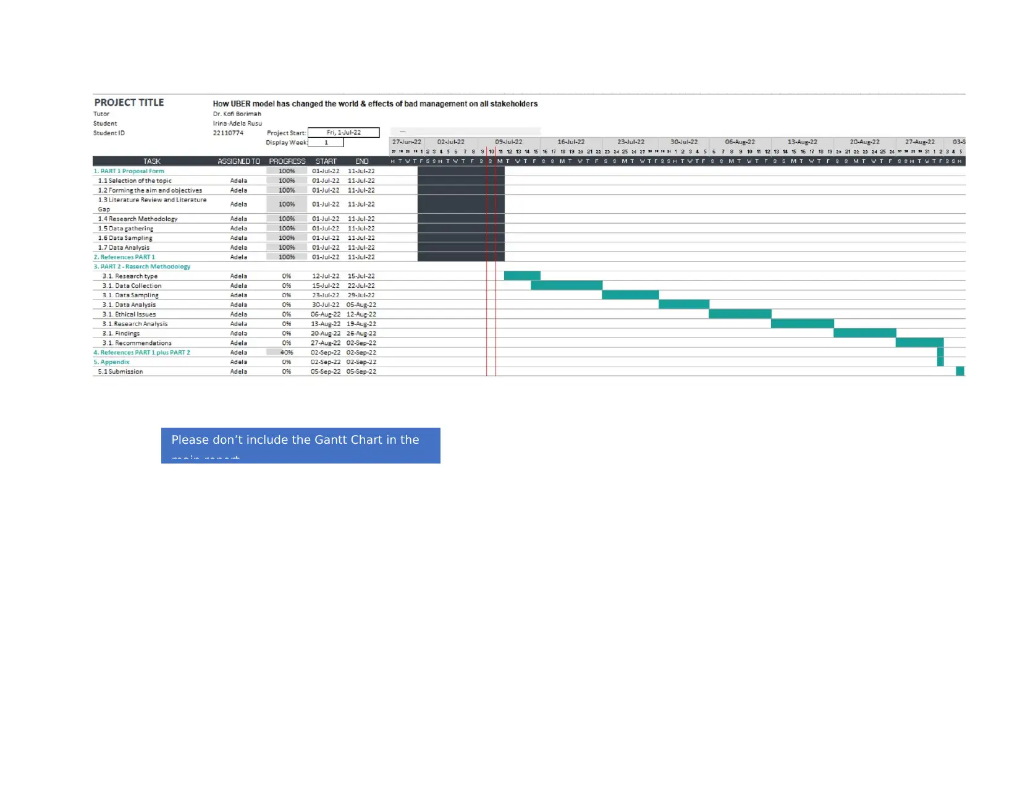Image resolution: width=1020 pixels, height=788 pixels.
Task: Click start date 12-Jul-22 of 3.1. Research type
Action: (x=326, y=276)
